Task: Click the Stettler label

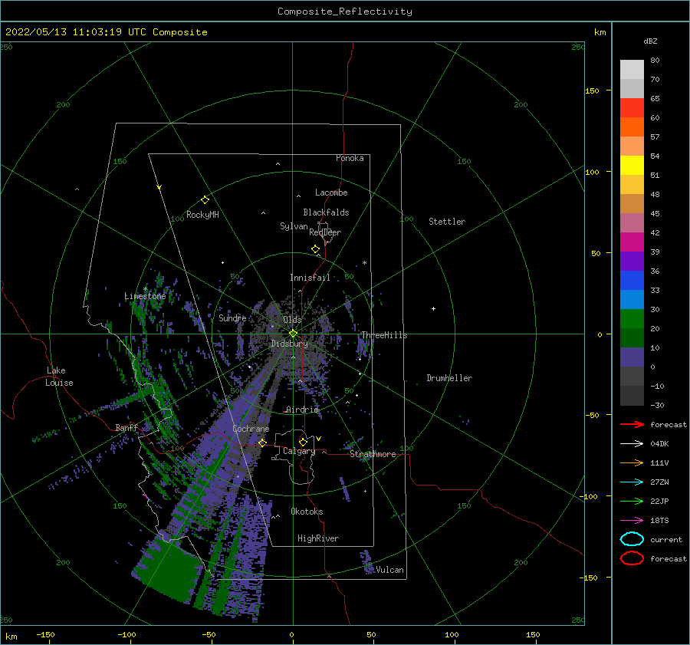Action: 447,222
